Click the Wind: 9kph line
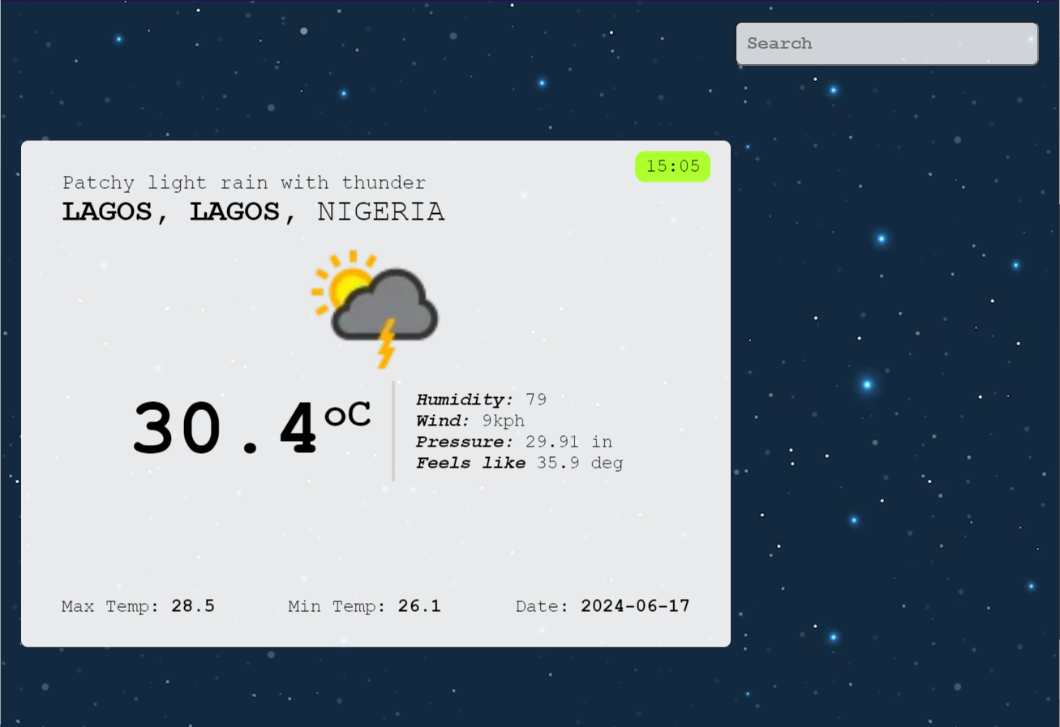The height and width of the screenshot is (727, 1060). click(470, 421)
